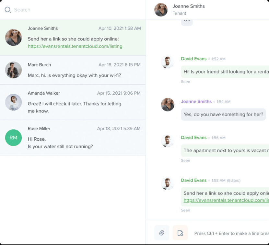
Task: Click David Evans' name above his message
Action: [x=193, y=59]
